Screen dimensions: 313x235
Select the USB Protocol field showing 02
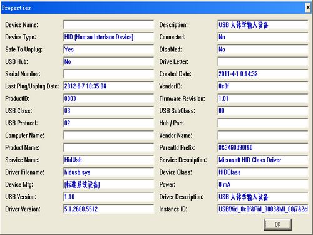tap(108, 123)
